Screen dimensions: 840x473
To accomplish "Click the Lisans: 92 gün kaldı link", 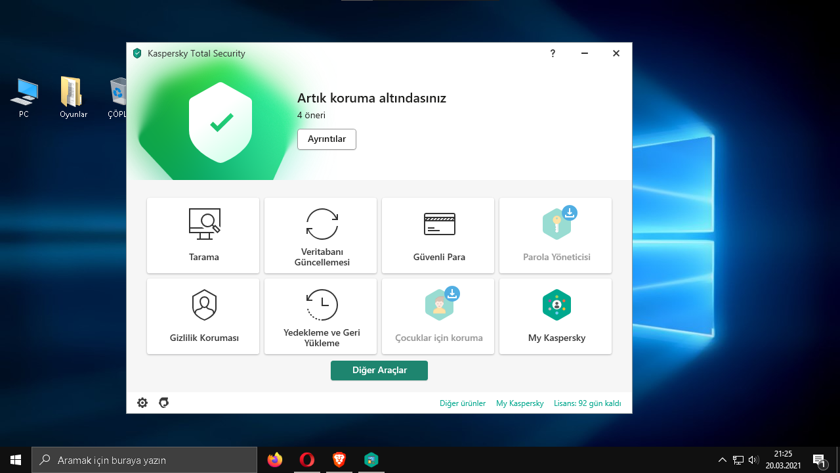I will pos(587,403).
